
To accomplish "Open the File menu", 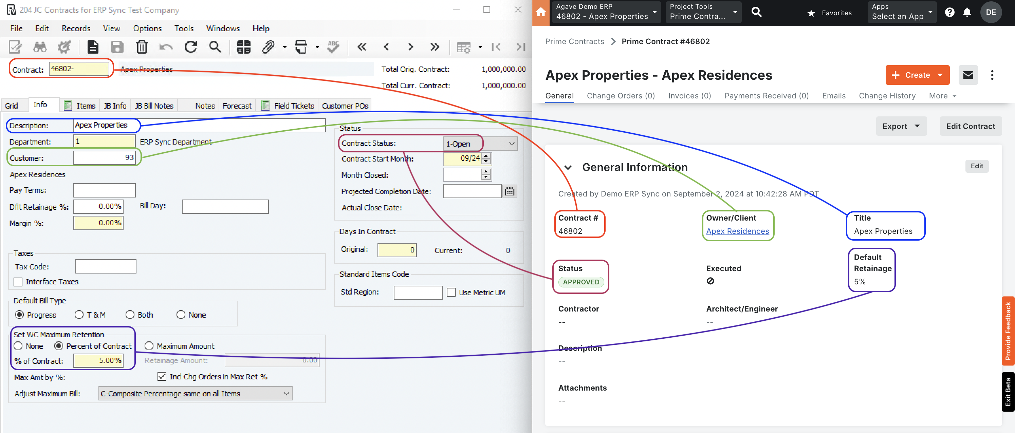I will pos(16,29).
